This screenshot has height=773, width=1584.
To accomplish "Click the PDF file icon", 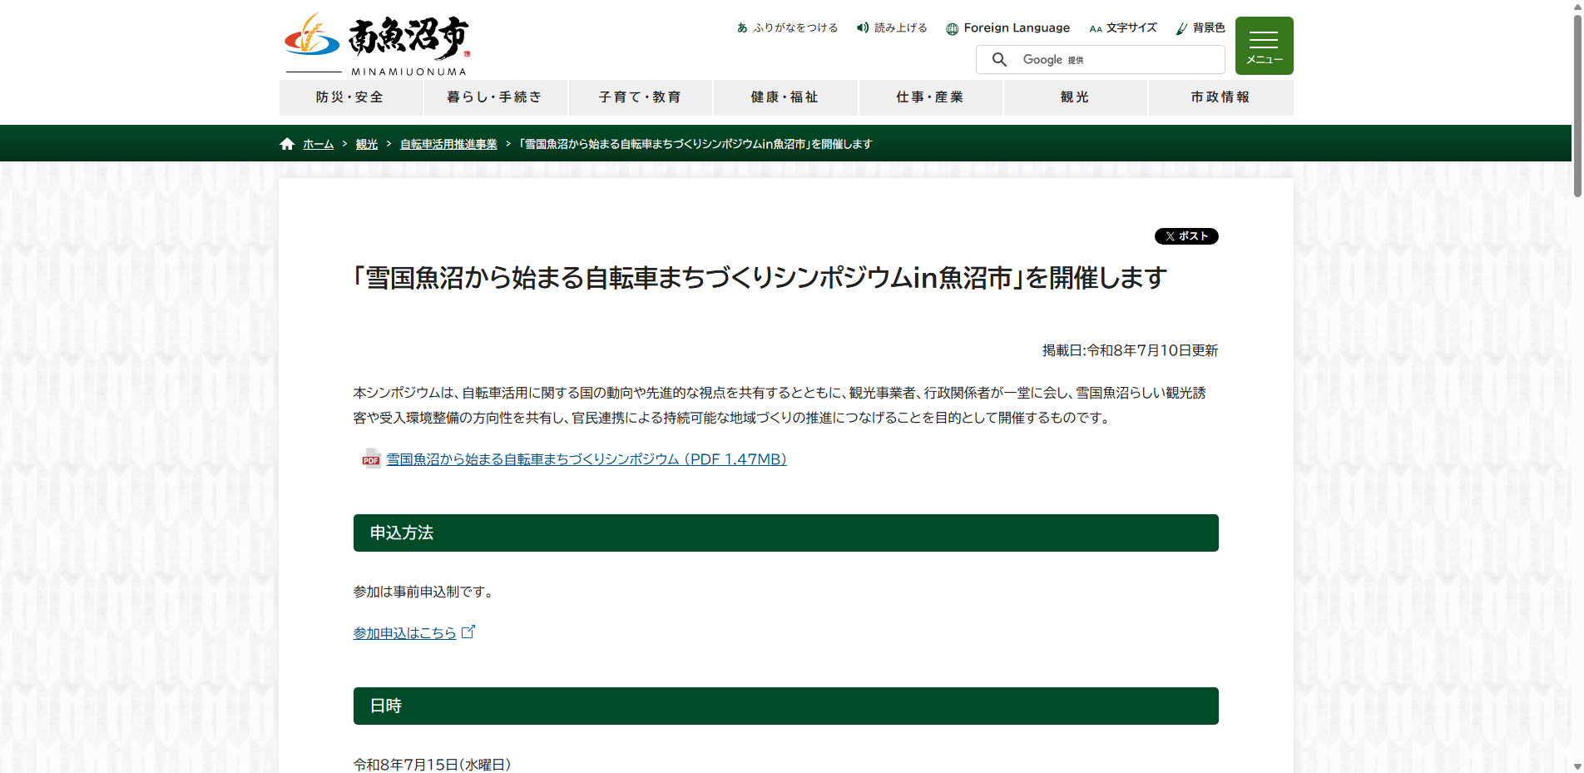I will point(371,458).
